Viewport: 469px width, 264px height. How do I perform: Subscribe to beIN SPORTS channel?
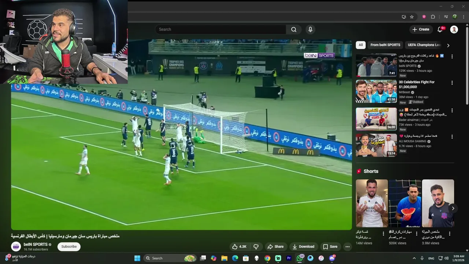[69, 246]
